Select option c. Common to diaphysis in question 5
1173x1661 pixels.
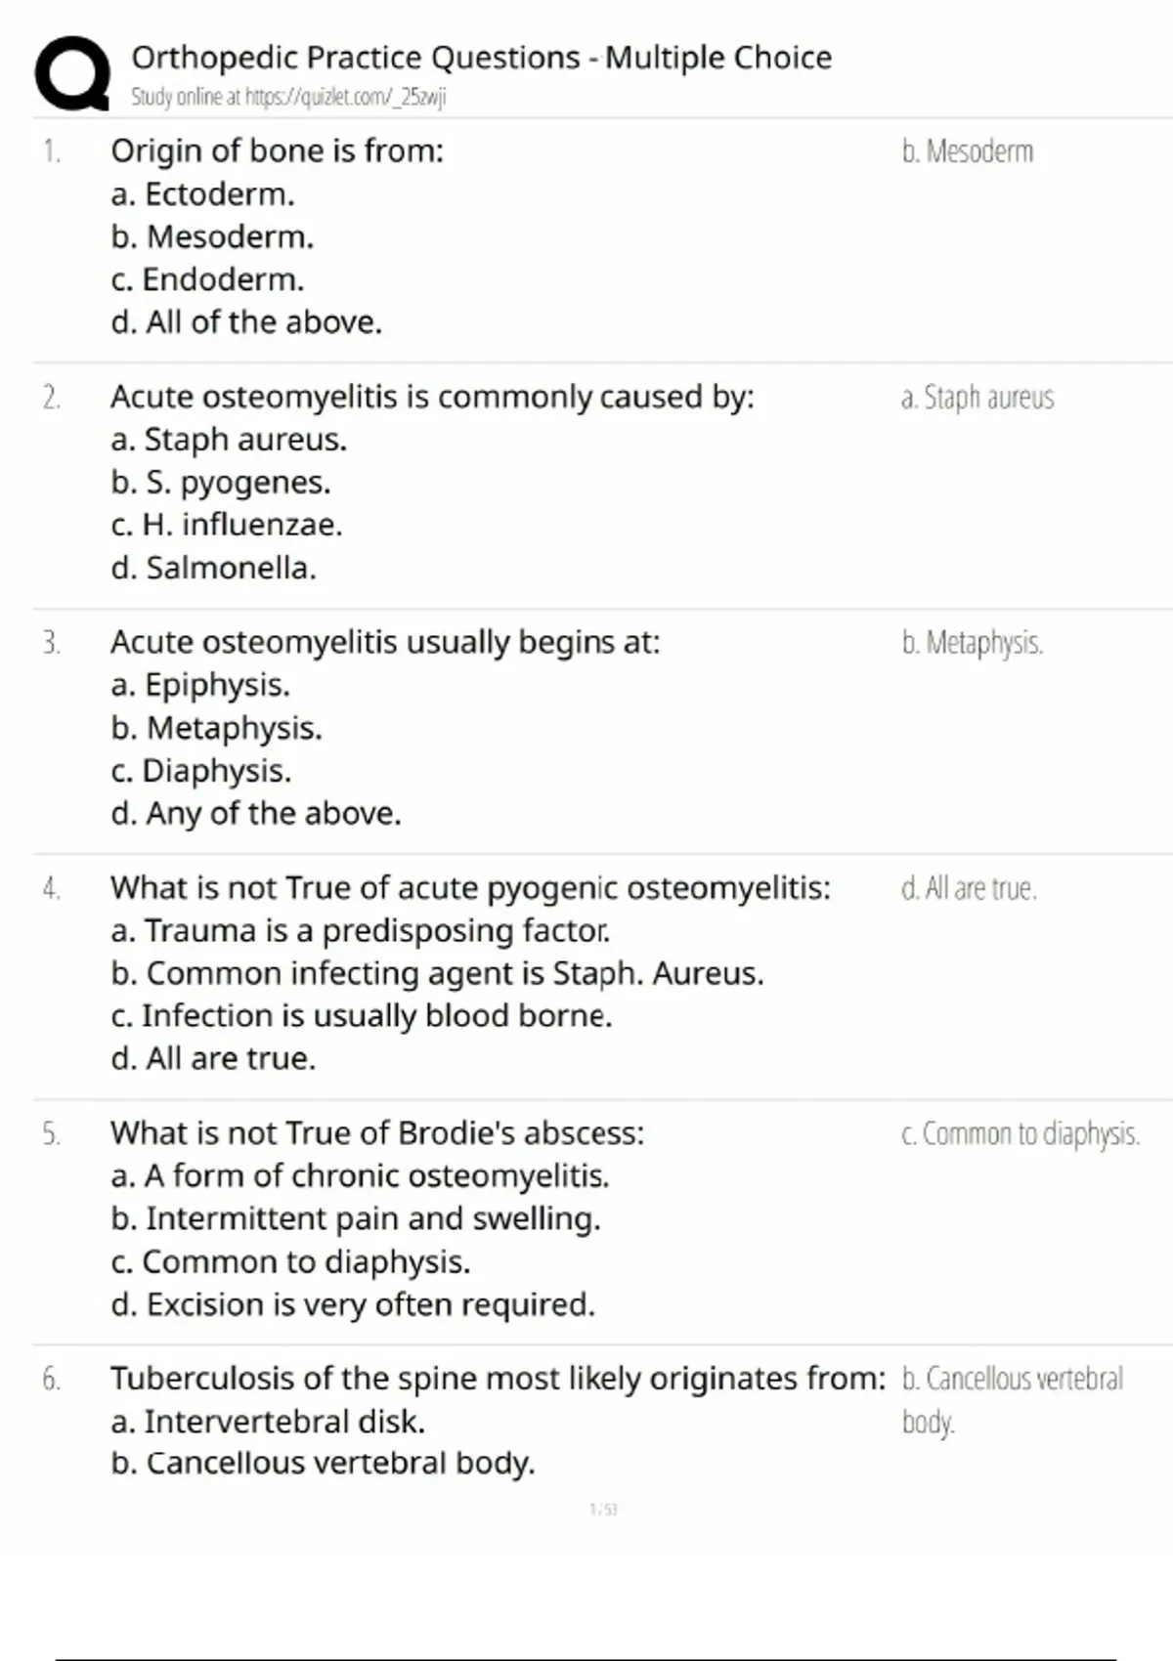click(x=290, y=1261)
